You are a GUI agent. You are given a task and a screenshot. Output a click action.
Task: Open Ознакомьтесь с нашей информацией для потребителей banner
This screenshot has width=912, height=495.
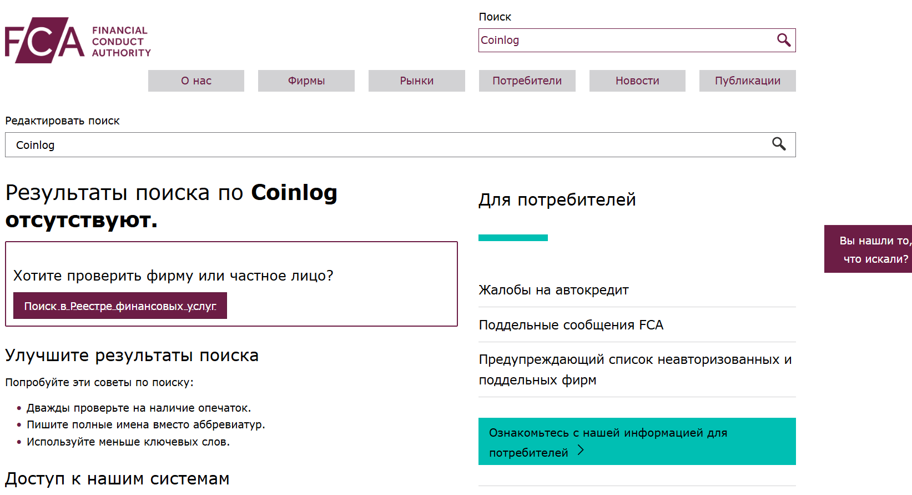[x=608, y=442]
